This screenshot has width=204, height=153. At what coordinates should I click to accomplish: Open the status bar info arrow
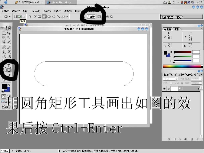click(60, 151)
